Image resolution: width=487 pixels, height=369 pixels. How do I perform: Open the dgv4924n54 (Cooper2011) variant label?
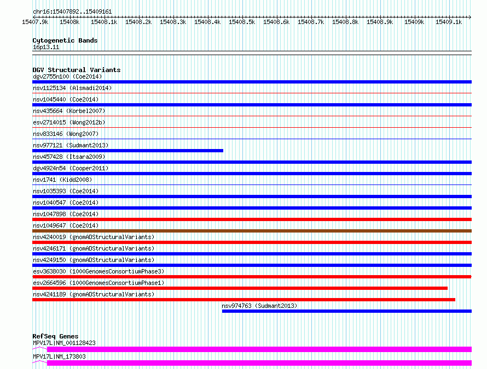[x=71, y=168]
